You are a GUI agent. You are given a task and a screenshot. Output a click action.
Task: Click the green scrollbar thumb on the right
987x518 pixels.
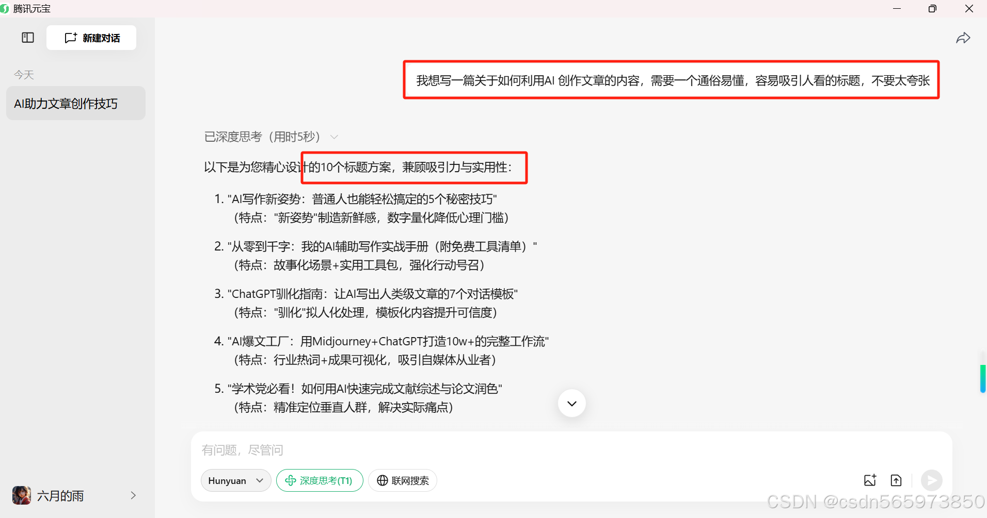(x=983, y=379)
